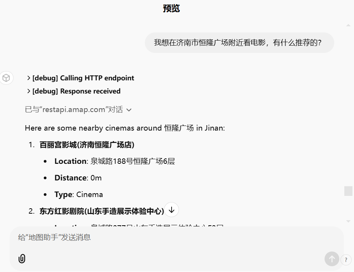Click the assistant cube avatar icon

(6, 78)
